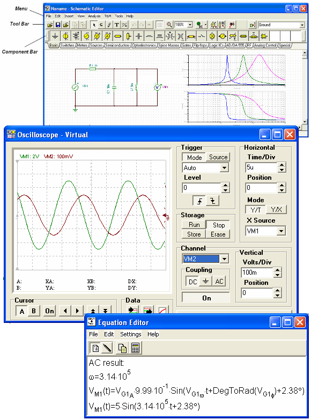Click the save disk icon in the schematic toolbar
Viewport: 311px width, 420px height.
[57, 25]
